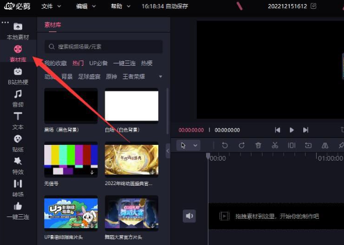Open the 转场 transitions panel
Viewport: 344px width, 245px height.
[x=18, y=189]
